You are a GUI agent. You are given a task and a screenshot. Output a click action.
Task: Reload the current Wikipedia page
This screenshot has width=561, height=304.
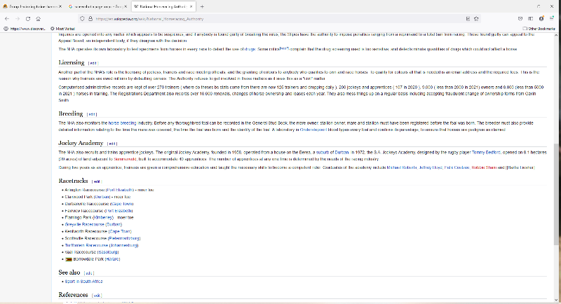[28, 19]
